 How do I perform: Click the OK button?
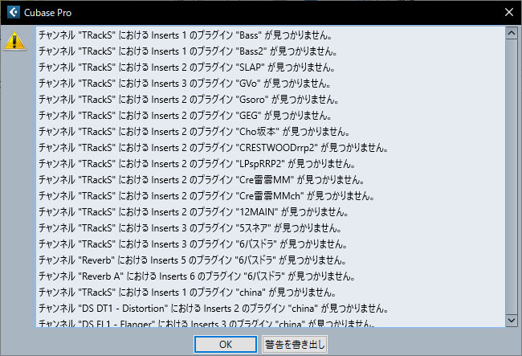click(226, 344)
